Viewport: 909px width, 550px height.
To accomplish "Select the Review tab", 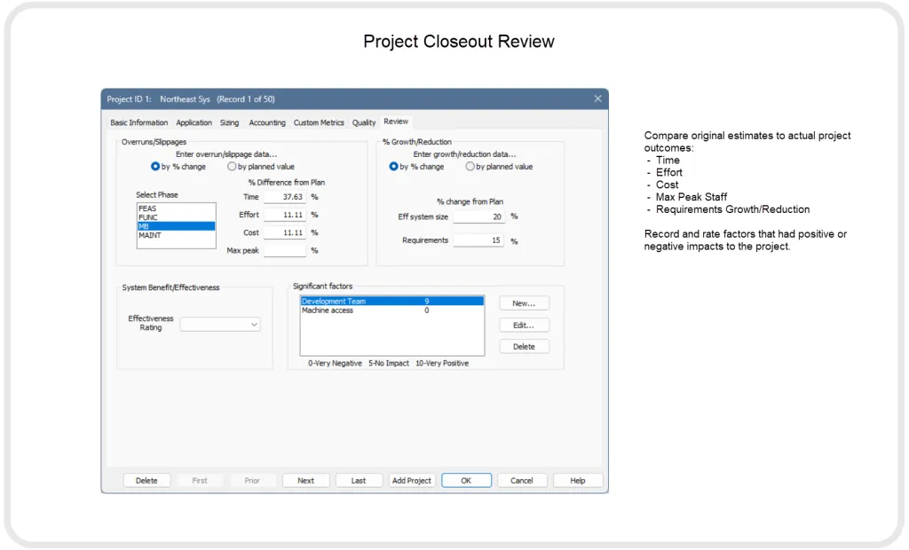I will coord(396,122).
